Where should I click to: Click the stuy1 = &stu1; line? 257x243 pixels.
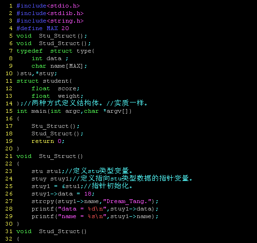tap(82, 186)
